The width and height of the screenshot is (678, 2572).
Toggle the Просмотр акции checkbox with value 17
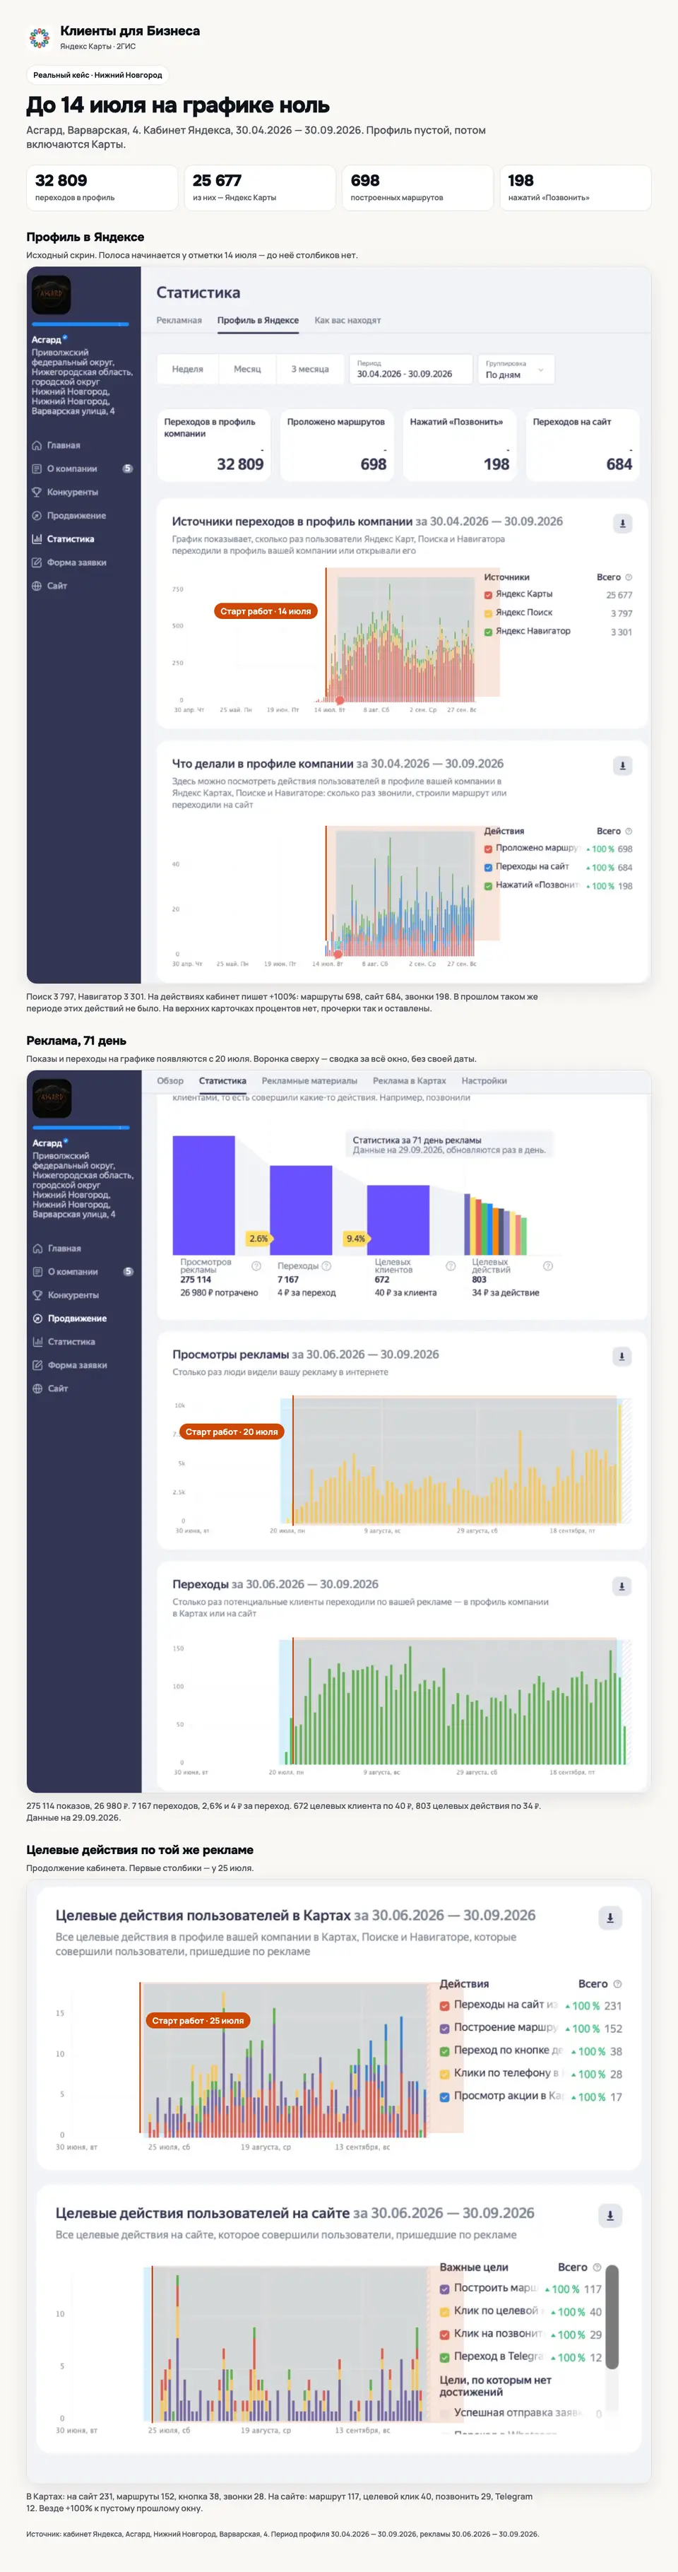click(446, 2096)
